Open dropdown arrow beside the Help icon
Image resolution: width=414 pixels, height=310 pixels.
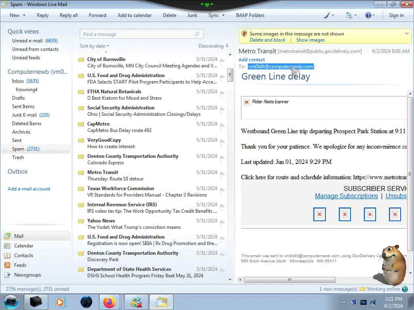(x=374, y=15)
